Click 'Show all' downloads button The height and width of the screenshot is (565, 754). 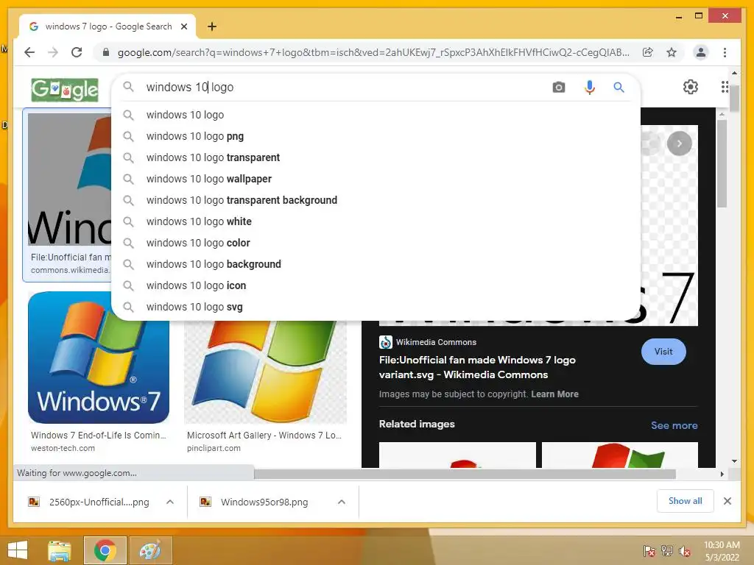[x=686, y=501]
